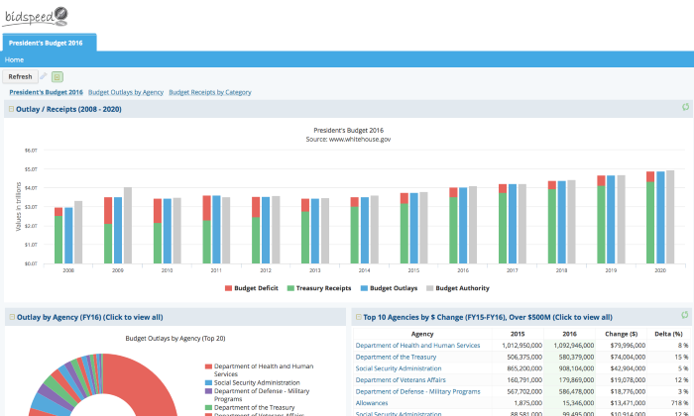This screenshot has width=694, height=416.
Task: Open Department of the Treasury table link
Action: tap(396, 357)
